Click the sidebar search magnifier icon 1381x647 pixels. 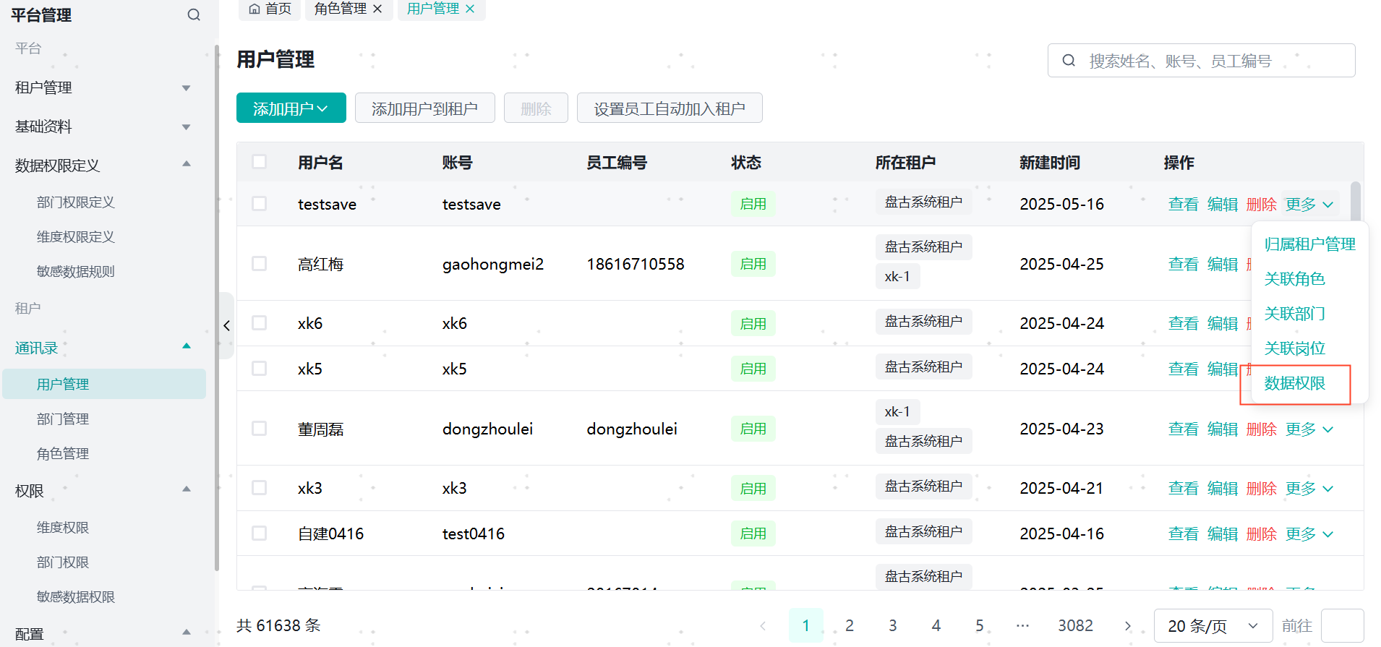194,14
